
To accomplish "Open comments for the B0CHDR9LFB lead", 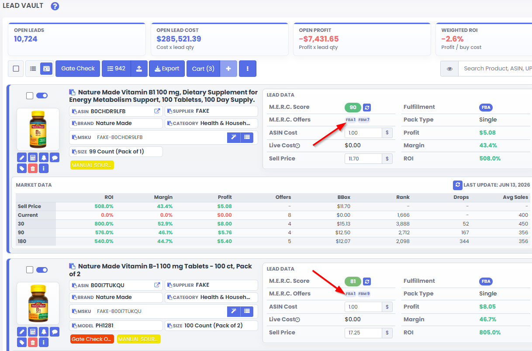I will pos(55,157).
